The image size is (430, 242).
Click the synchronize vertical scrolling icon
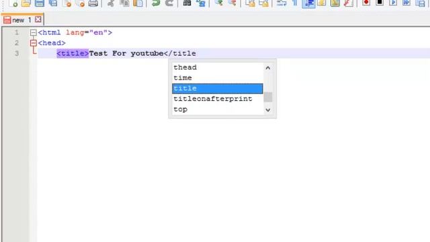click(x=250, y=3)
